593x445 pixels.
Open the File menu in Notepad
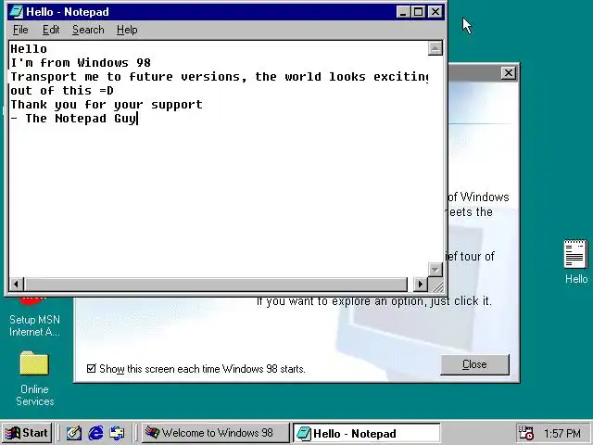tap(20, 30)
